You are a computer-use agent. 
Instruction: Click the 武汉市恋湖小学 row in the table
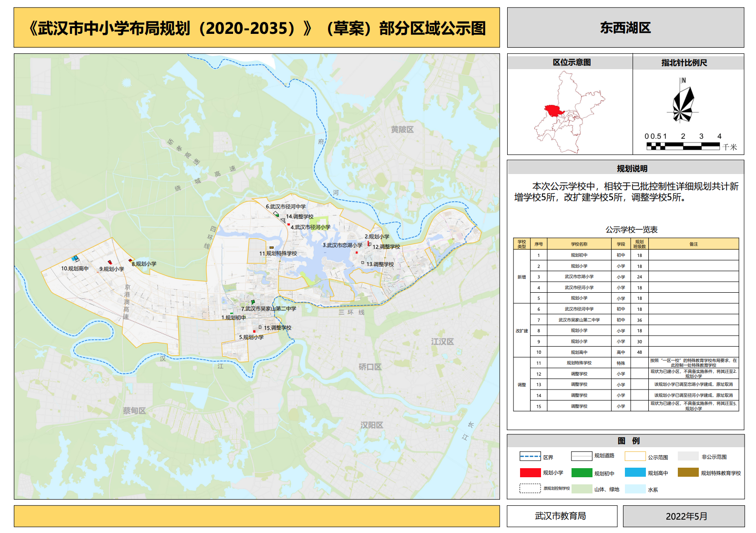pos(579,277)
